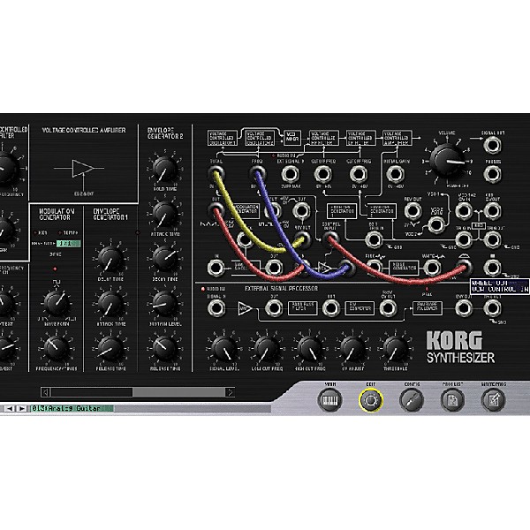This screenshot has height=530, width=530.
Task: Click Envelope Generator 1 Attack Time knob
Action: tap(110, 304)
